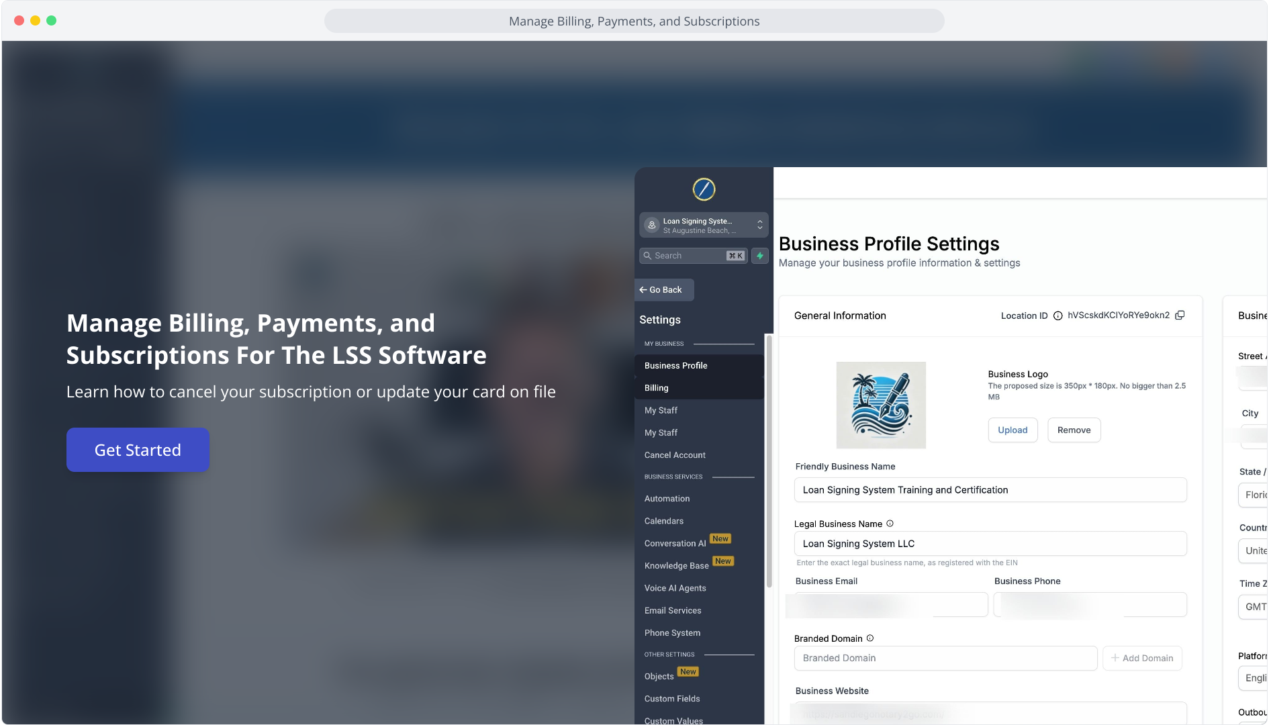Viewport: 1269px width, 725px height.
Task: Click the info icon beside Branded Domain
Action: coord(870,638)
